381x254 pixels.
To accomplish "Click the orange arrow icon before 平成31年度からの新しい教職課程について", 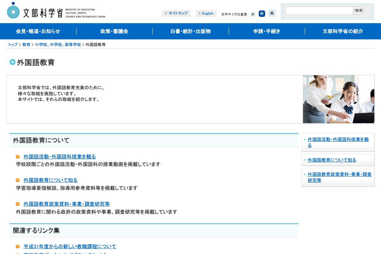I will 18,246.
